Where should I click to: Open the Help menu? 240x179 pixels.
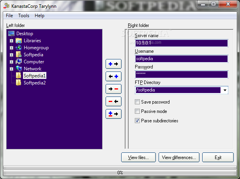tap(39, 16)
